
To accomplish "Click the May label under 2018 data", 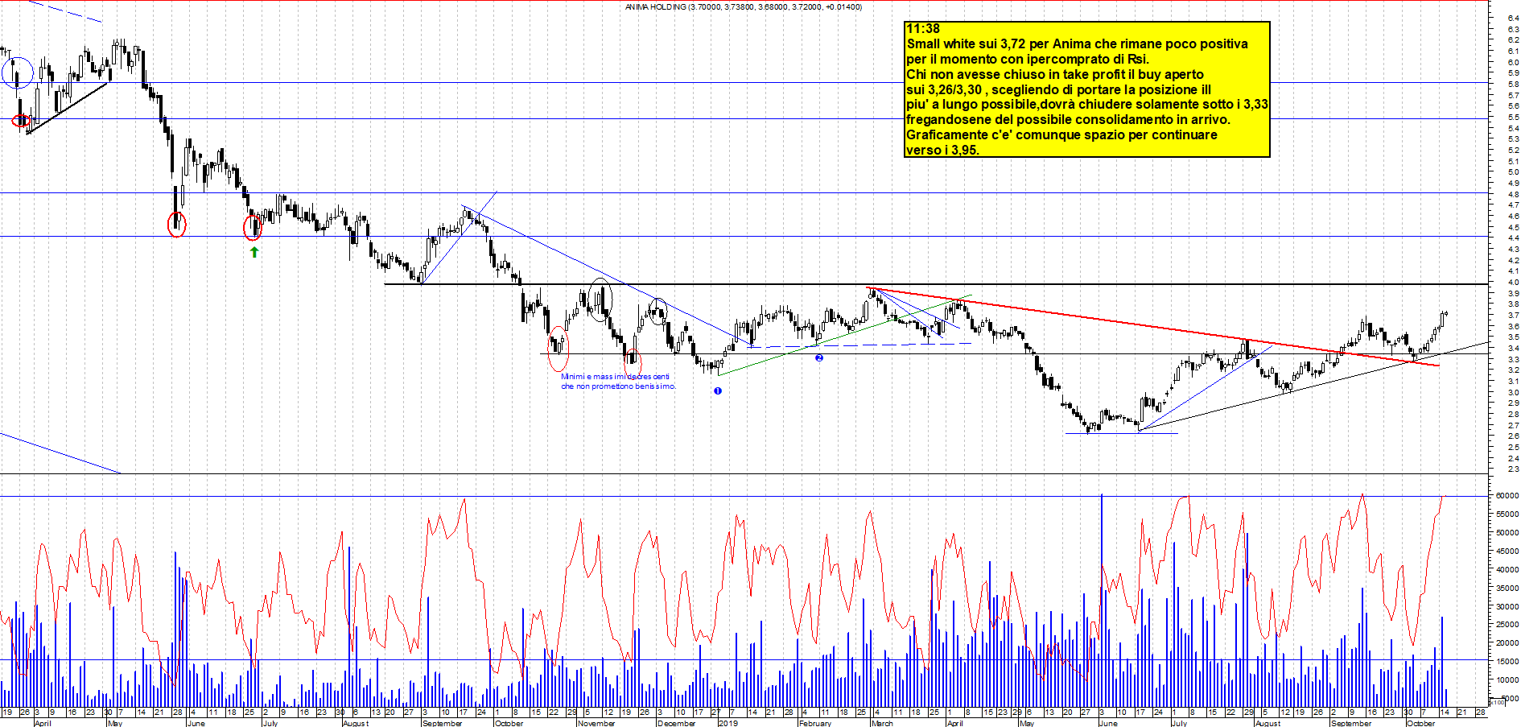I will pos(114,723).
